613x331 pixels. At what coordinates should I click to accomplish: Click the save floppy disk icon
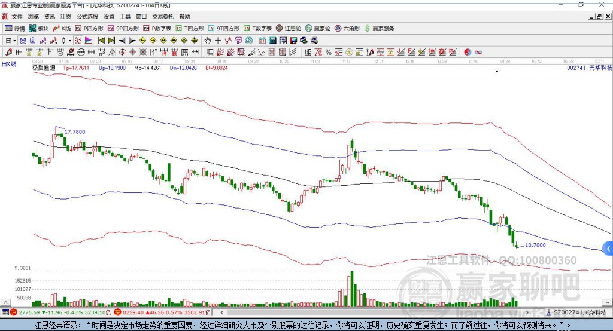(293, 41)
